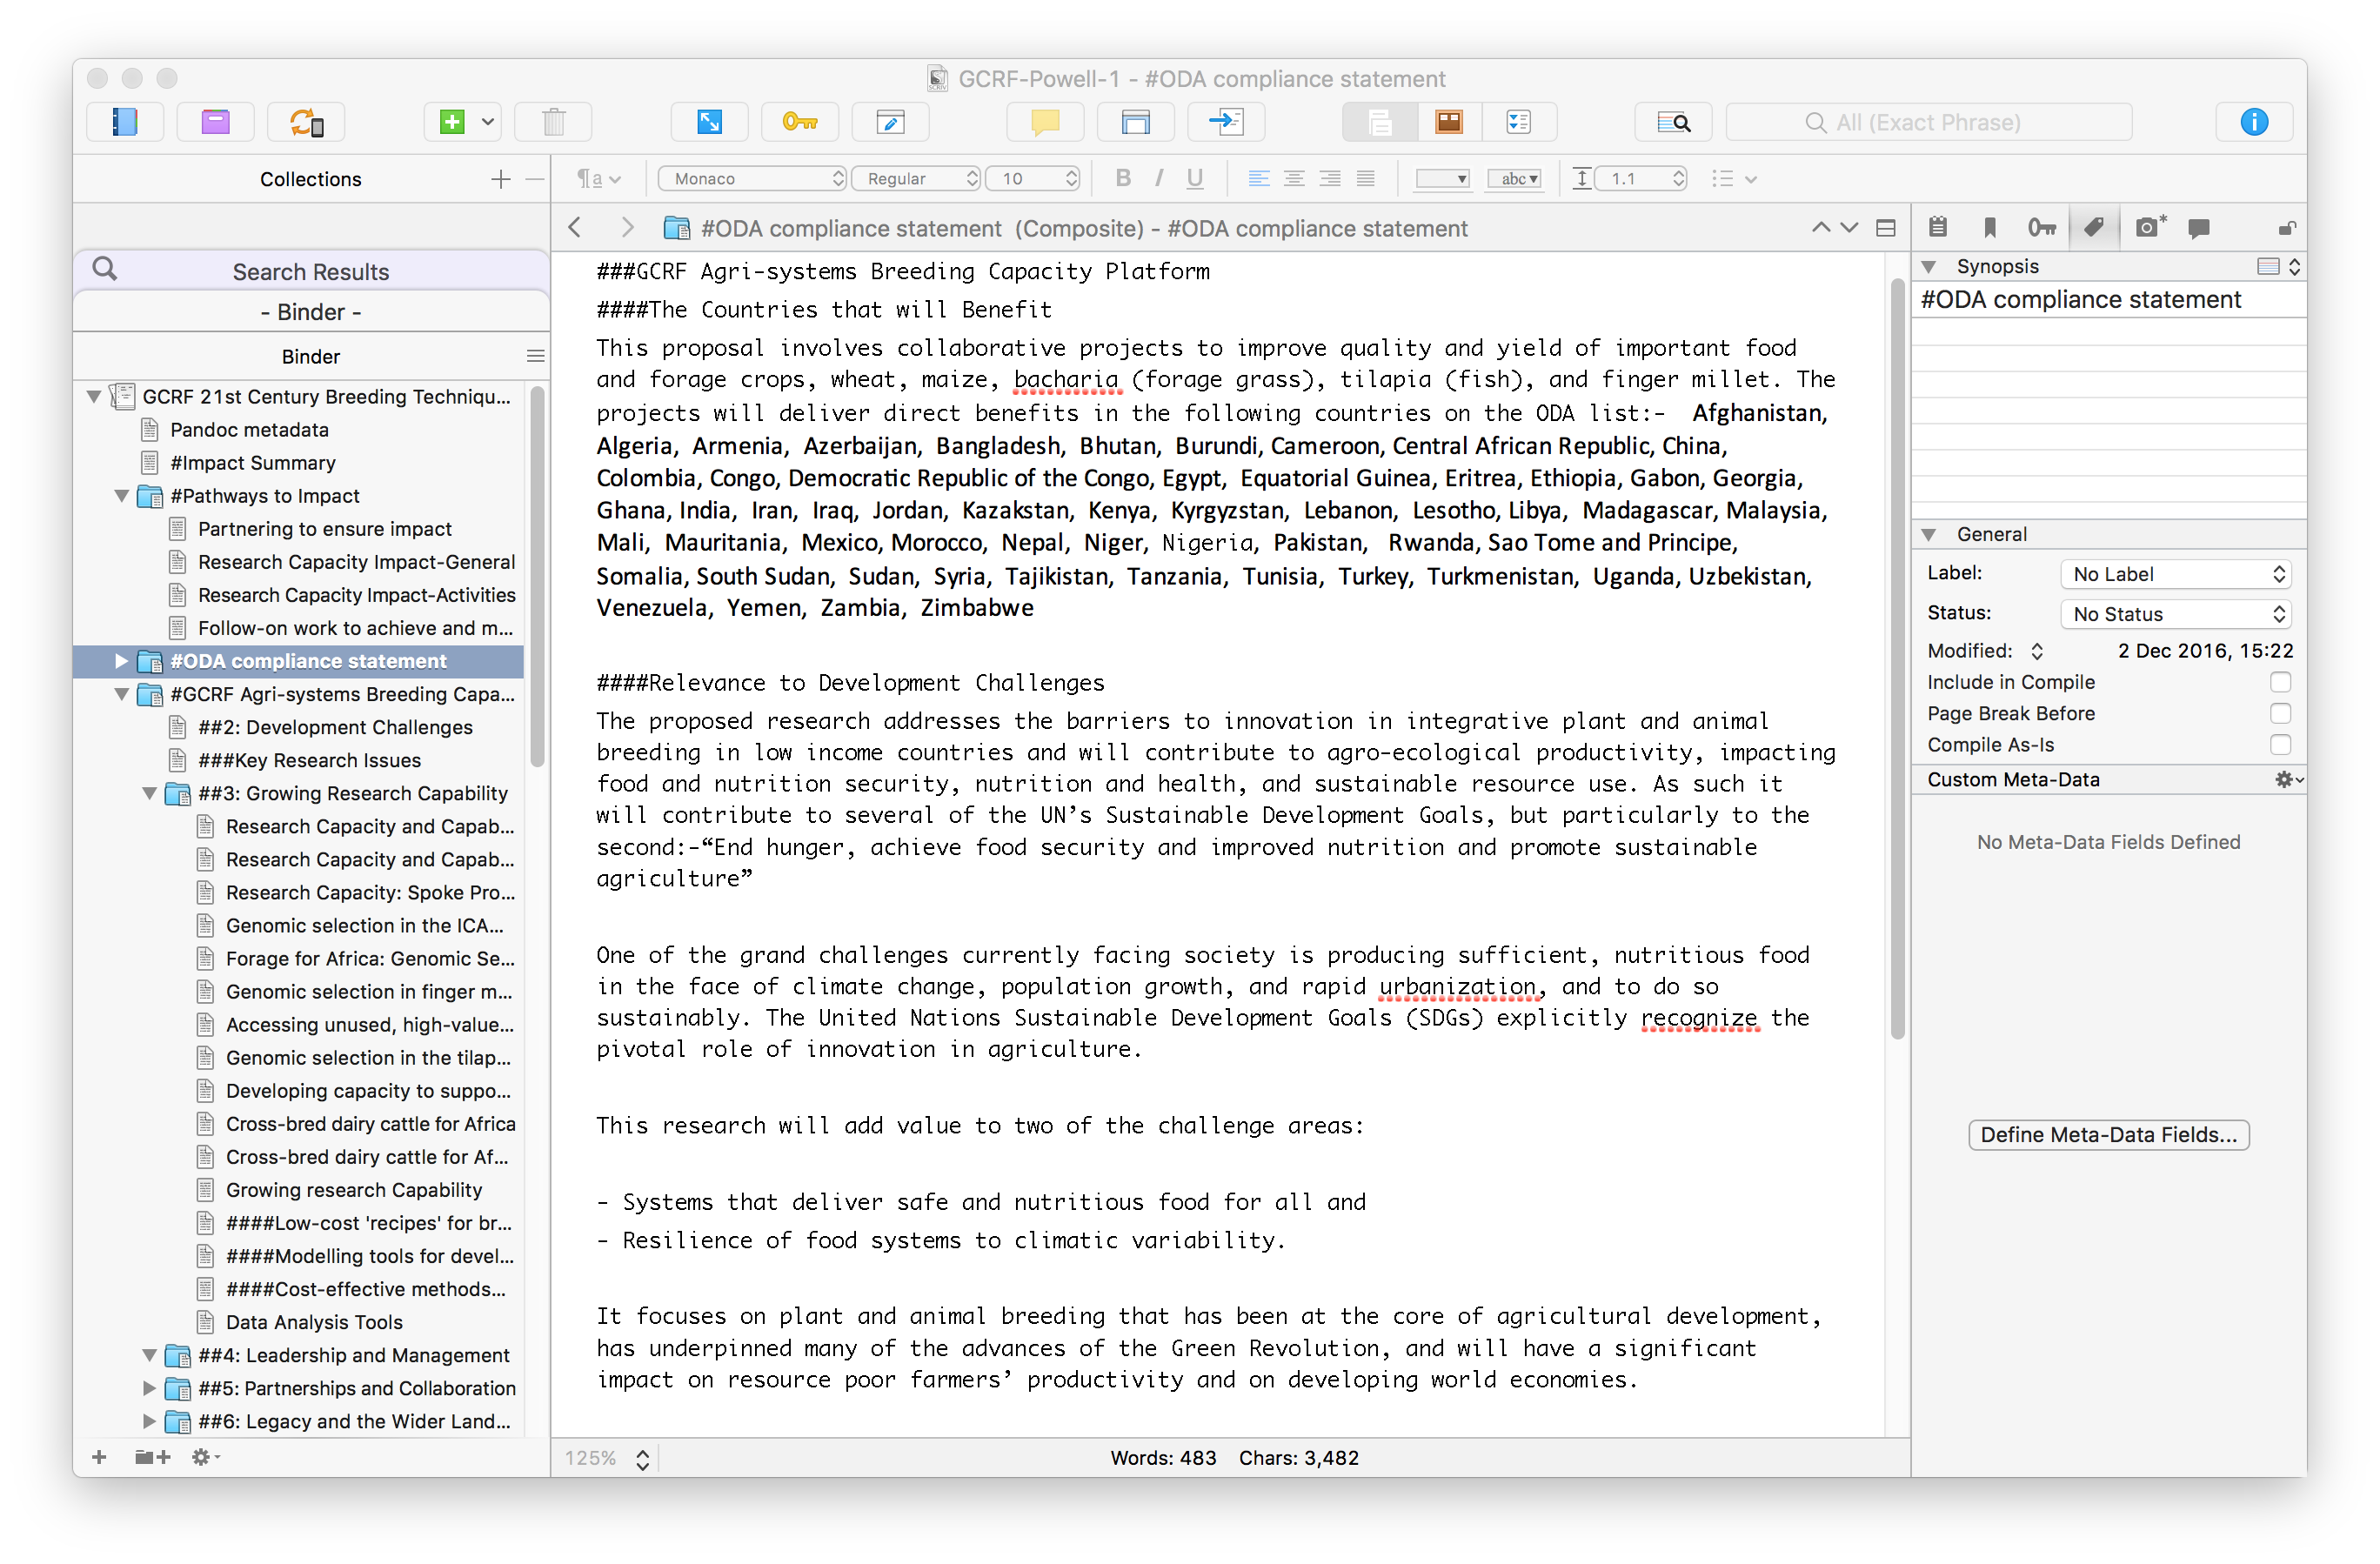The height and width of the screenshot is (1564, 2380).
Task: Open the Inspector info button
Action: pos(2253,122)
